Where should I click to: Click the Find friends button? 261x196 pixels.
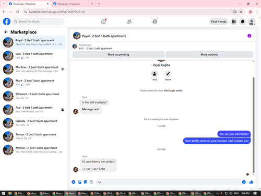coord(219,21)
